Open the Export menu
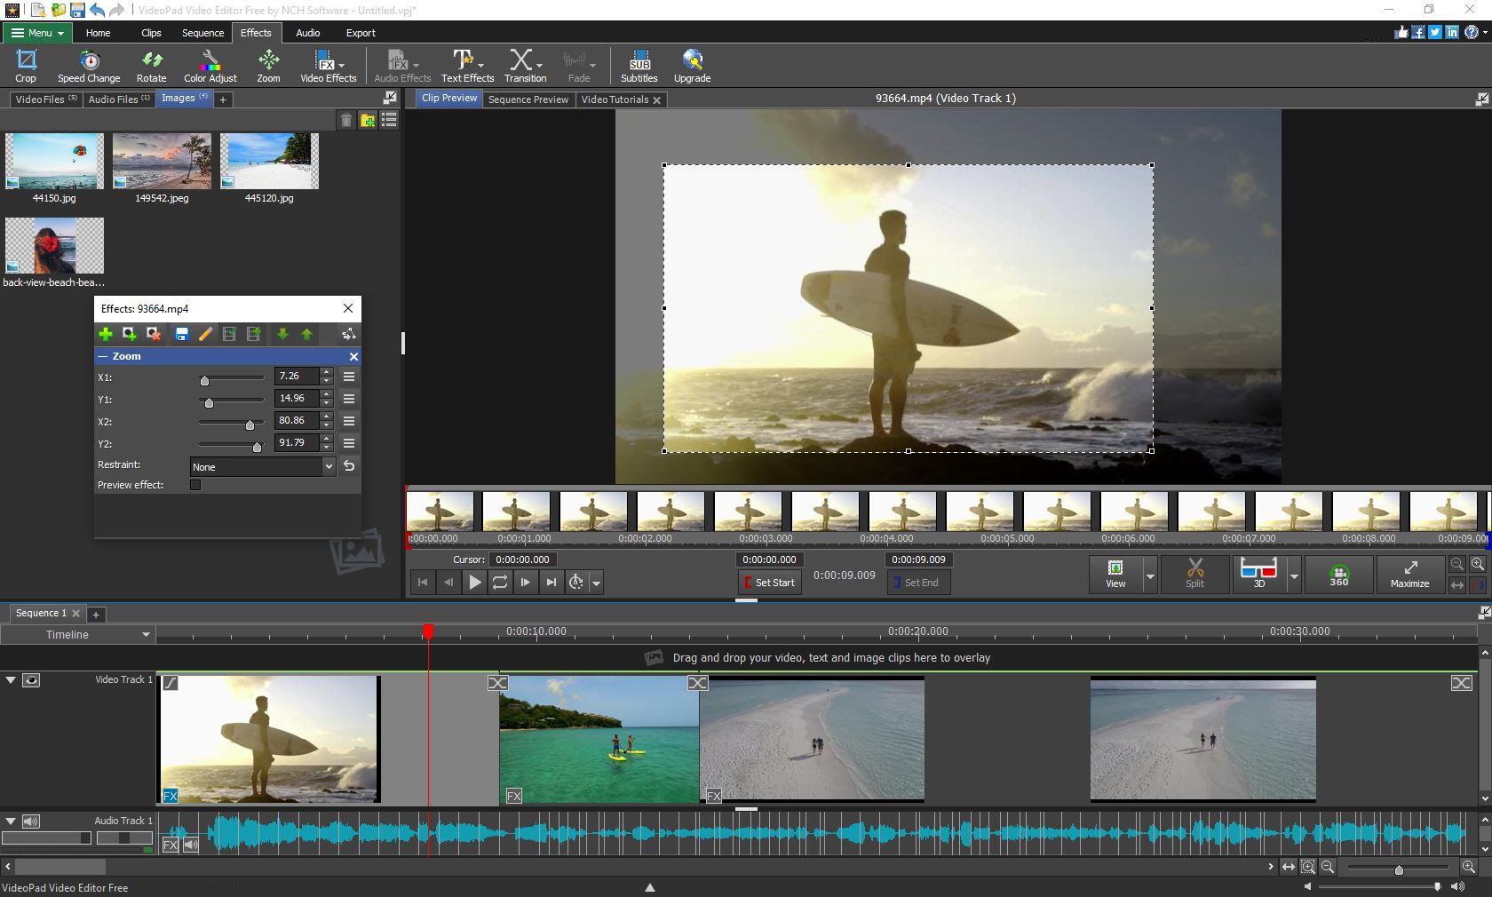Screen dimensions: 1492x897 (x=360, y=33)
